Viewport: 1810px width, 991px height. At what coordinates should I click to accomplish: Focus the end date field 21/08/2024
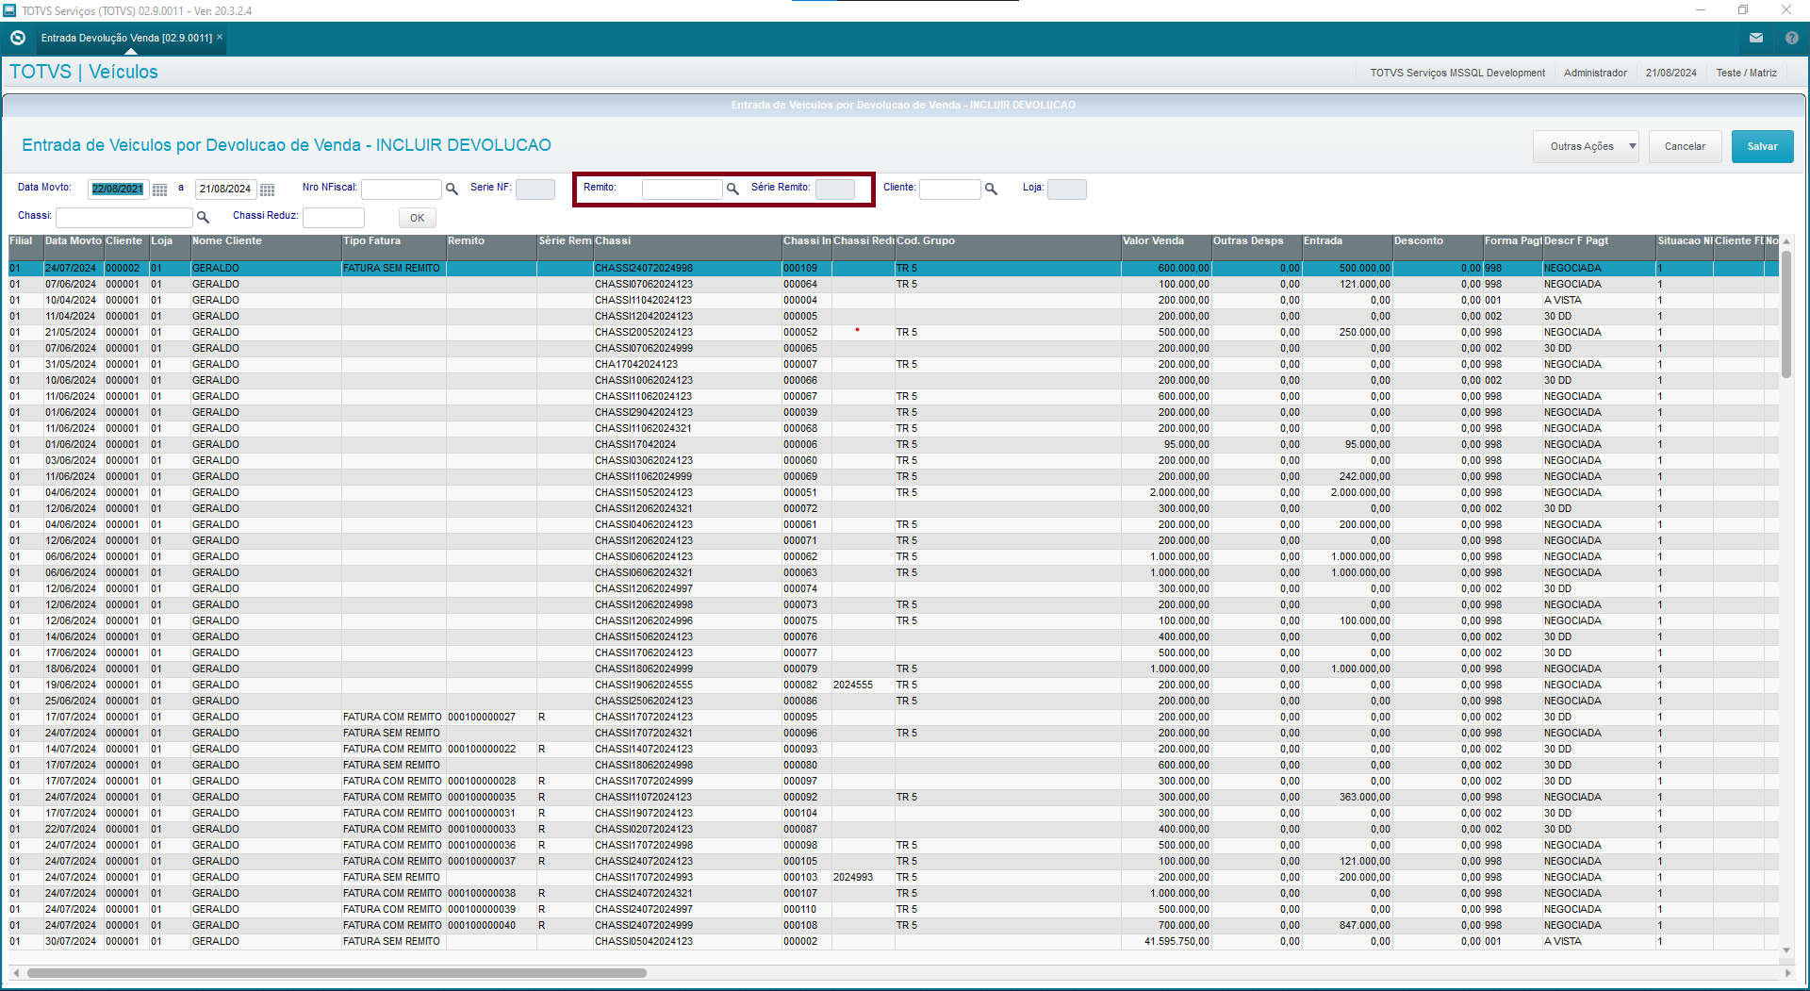225,190
